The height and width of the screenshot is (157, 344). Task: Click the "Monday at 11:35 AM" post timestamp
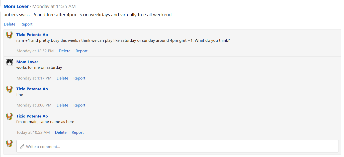(54, 6)
